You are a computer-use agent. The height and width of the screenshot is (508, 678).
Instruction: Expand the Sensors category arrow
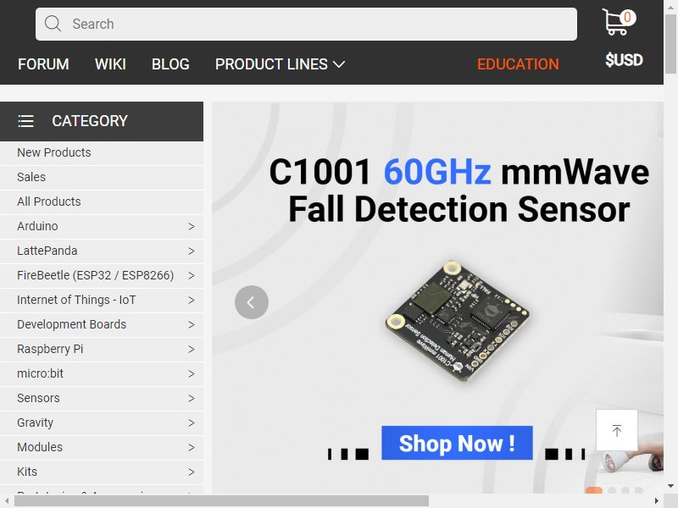coord(192,398)
